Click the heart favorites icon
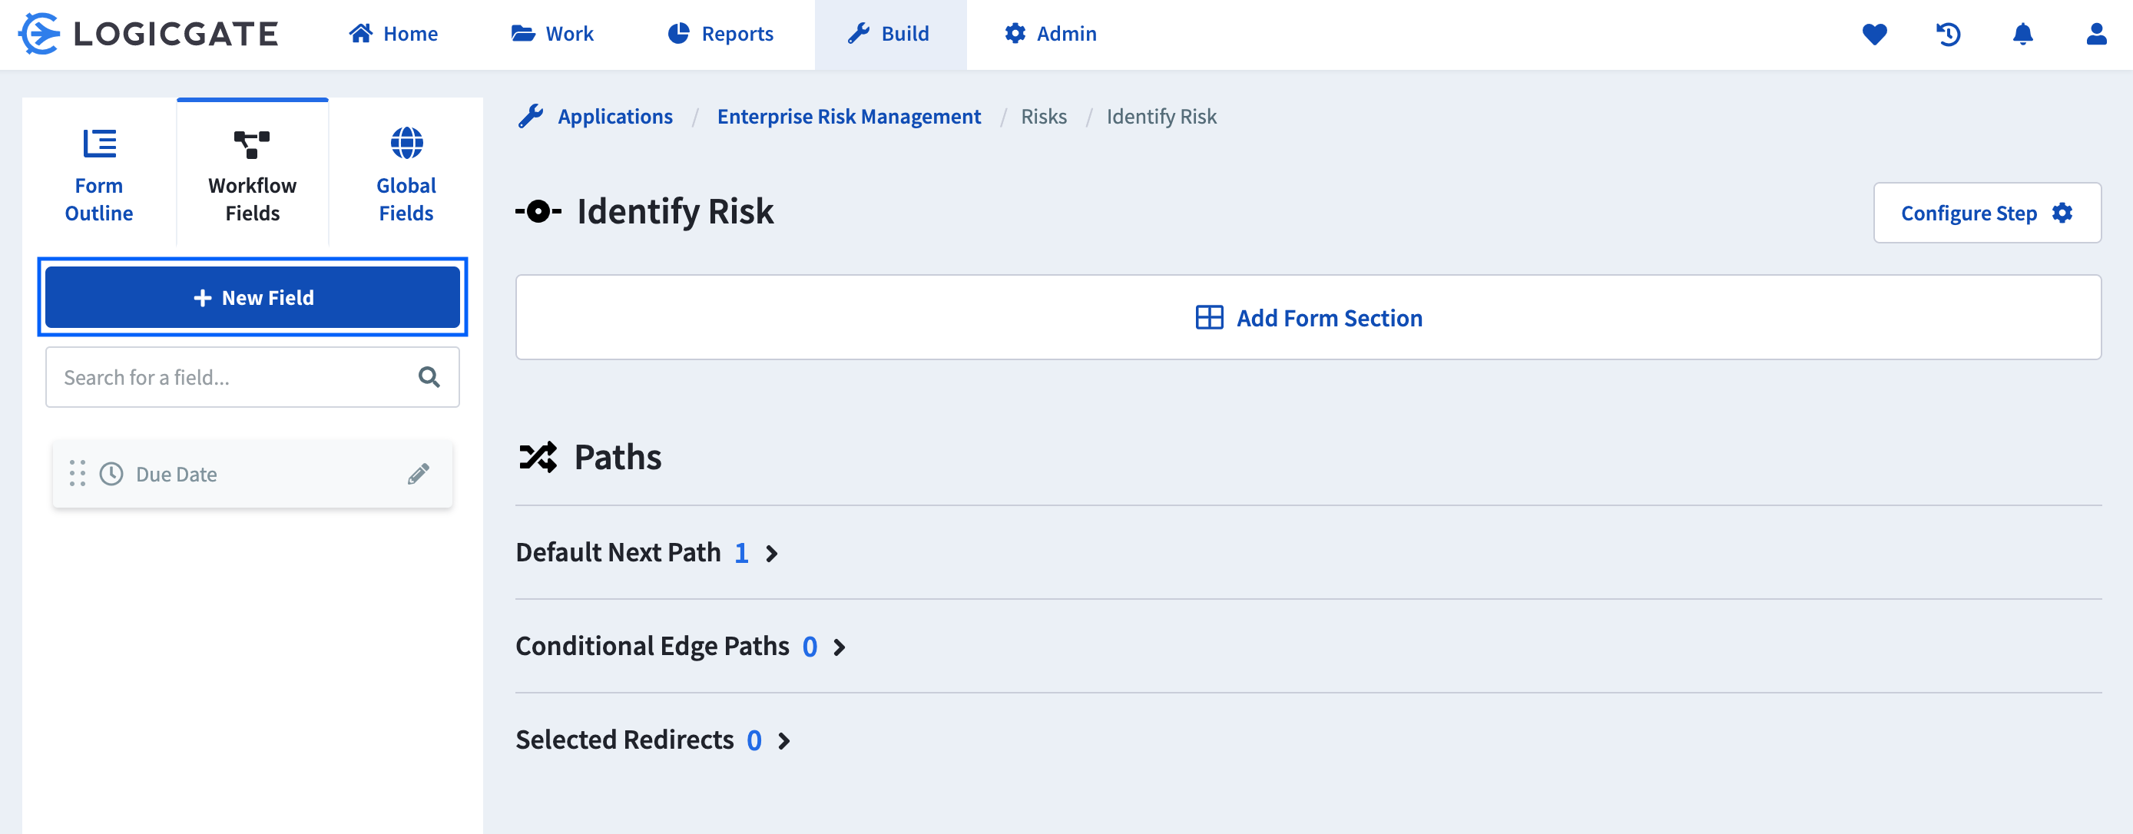The height and width of the screenshot is (834, 2133). [x=1875, y=34]
